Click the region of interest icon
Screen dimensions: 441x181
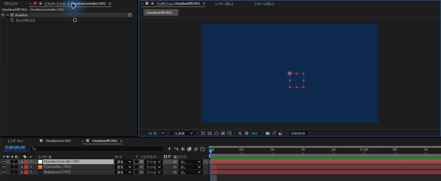click(x=223, y=133)
